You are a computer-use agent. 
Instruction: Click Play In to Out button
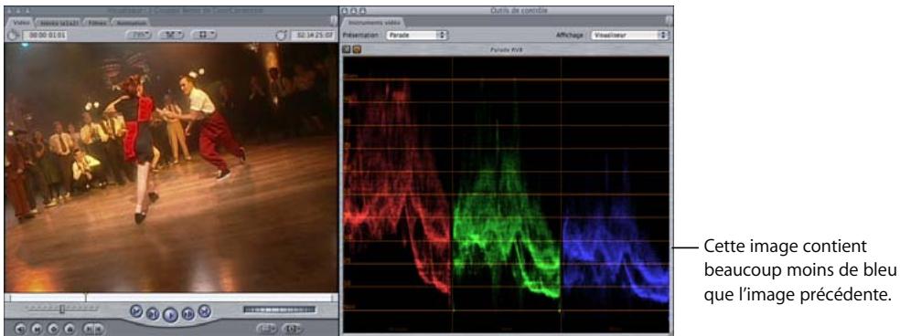[x=152, y=313]
